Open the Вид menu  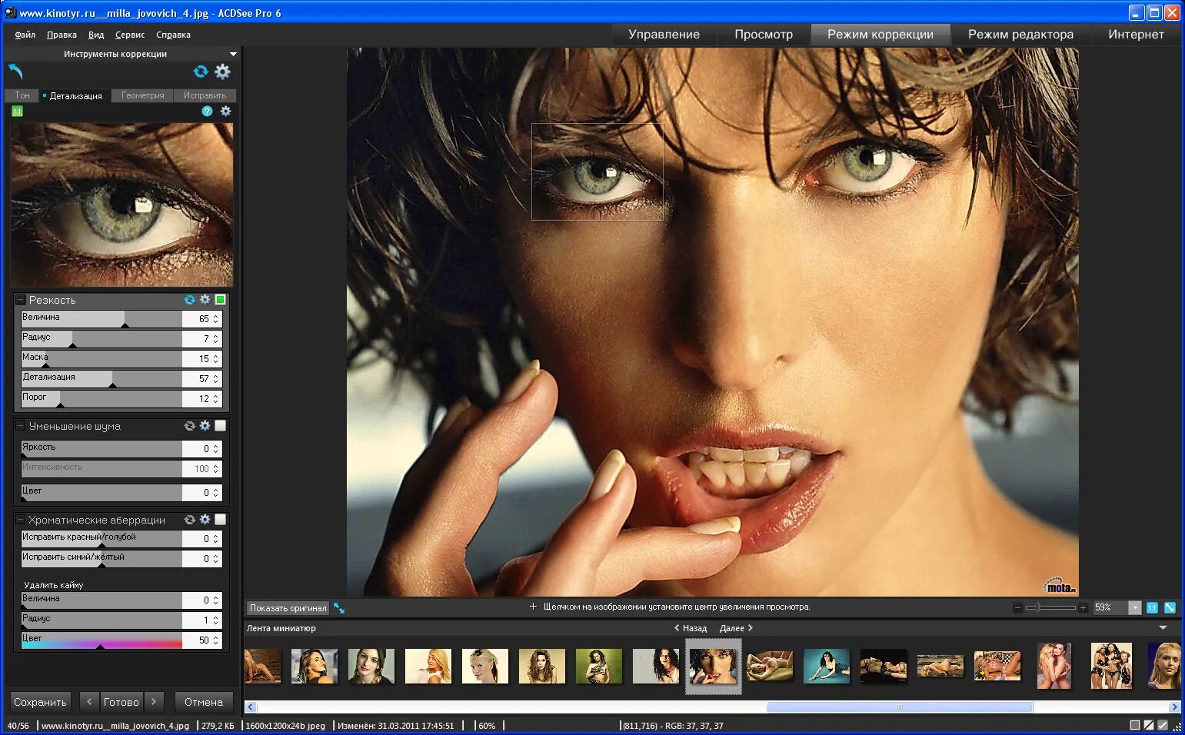(x=96, y=35)
